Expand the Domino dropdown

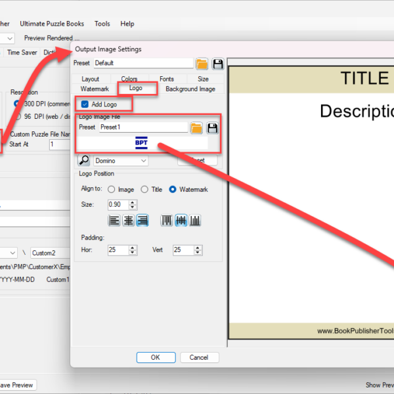pos(143,160)
